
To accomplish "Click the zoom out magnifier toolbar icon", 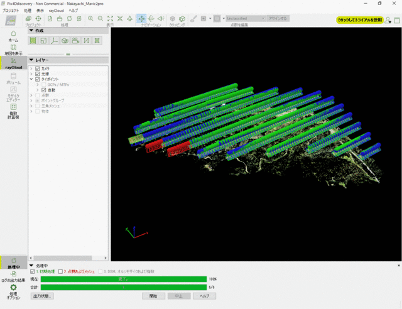I will point(100,18).
